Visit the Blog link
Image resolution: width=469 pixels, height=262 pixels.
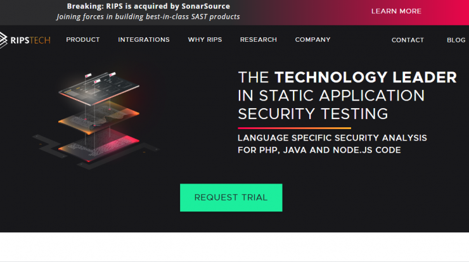coord(456,40)
